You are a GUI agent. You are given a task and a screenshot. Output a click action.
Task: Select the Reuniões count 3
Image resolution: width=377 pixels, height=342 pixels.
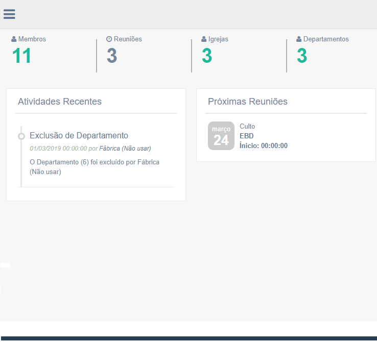click(112, 56)
